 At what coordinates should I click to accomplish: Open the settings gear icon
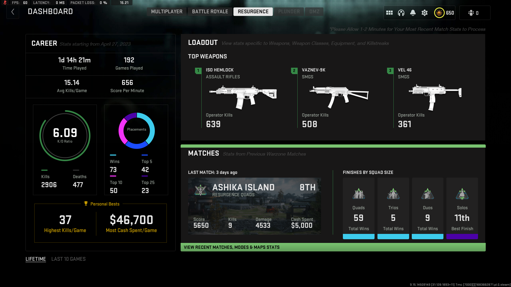tap(425, 13)
